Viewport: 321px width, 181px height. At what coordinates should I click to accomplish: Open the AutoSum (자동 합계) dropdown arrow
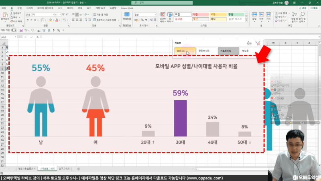289,13
